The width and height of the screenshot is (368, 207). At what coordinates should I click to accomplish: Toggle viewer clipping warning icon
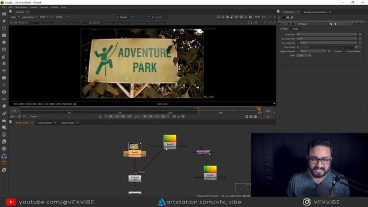[228, 17]
